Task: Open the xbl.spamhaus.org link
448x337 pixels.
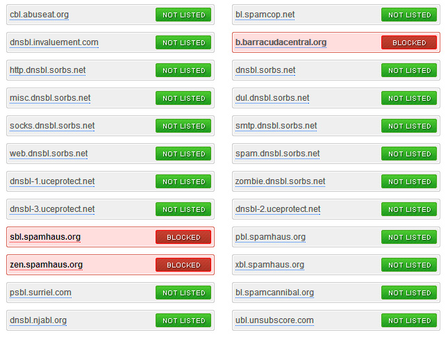Action: click(x=269, y=265)
